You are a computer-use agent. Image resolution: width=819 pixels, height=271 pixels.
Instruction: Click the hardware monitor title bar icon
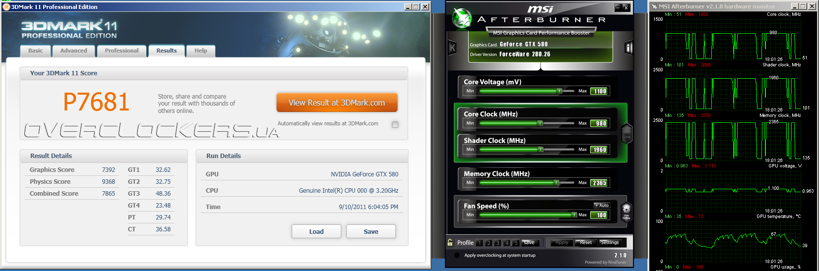pyautogui.click(x=654, y=6)
